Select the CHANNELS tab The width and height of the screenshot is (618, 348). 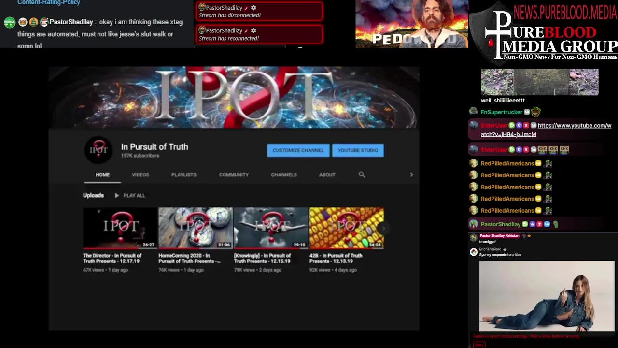pyautogui.click(x=284, y=174)
